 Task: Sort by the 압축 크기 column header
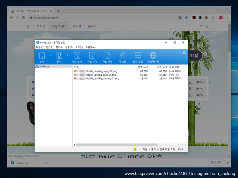click(x=143, y=67)
